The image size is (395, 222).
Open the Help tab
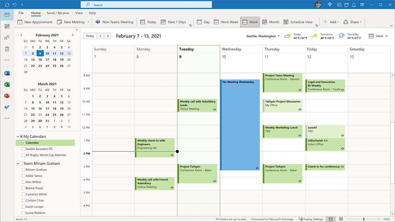[x=92, y=13]
